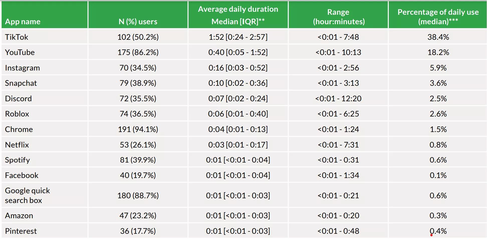
Task: Select Pinterest's 0.4% daily use cell
Action: point(438,231)
